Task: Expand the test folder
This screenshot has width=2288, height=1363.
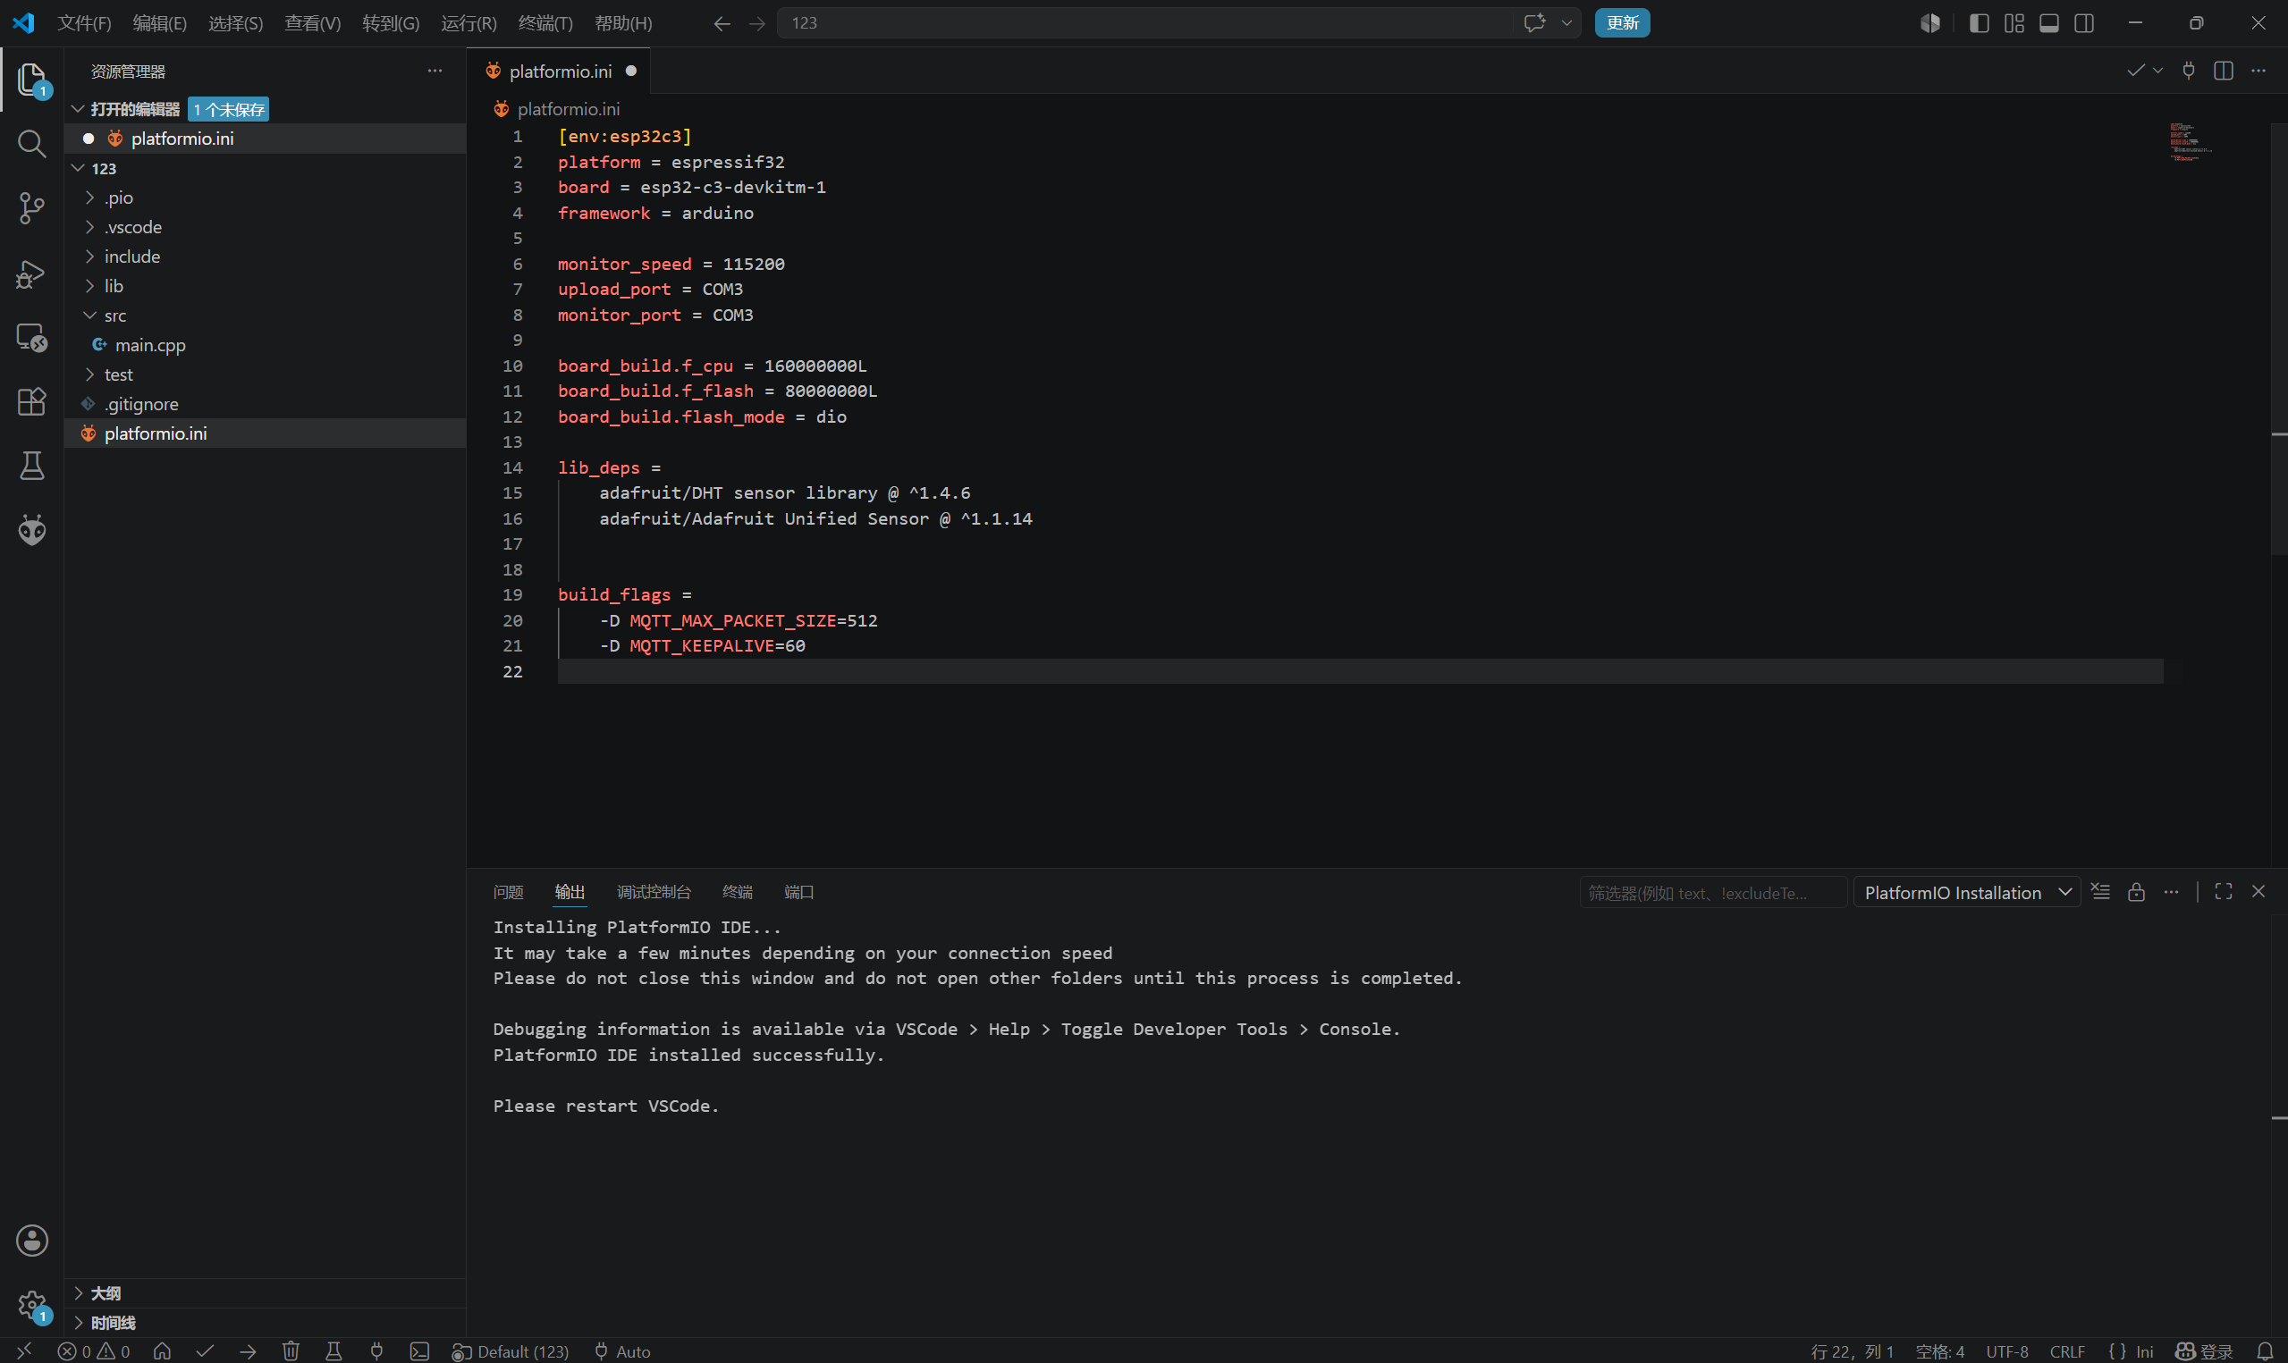Action: pos(90,374)
